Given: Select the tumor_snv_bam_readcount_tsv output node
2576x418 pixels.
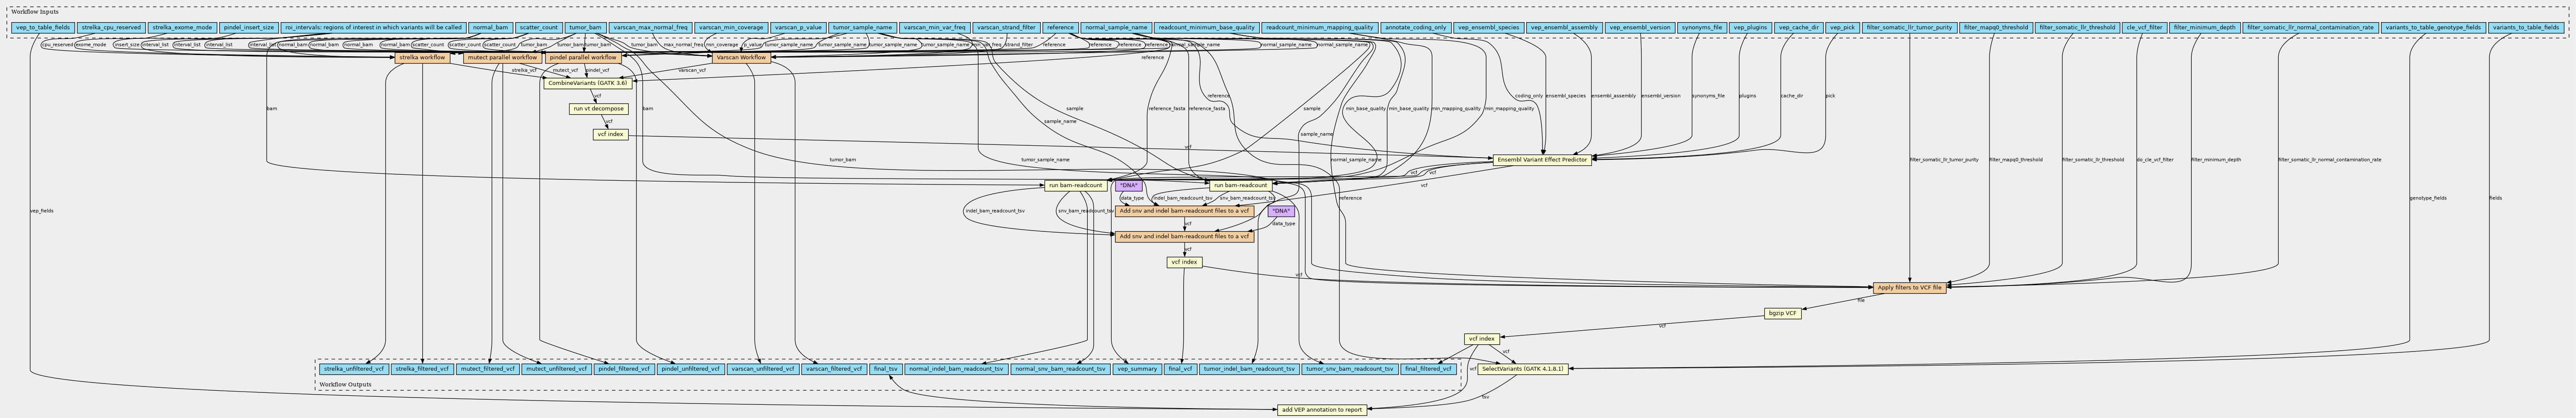Looking at the screenshot, I should pyautogui.click(x=1349, y=369).
